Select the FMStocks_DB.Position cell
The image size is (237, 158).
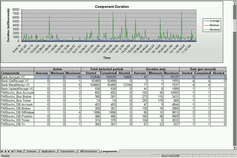[17, 116]
